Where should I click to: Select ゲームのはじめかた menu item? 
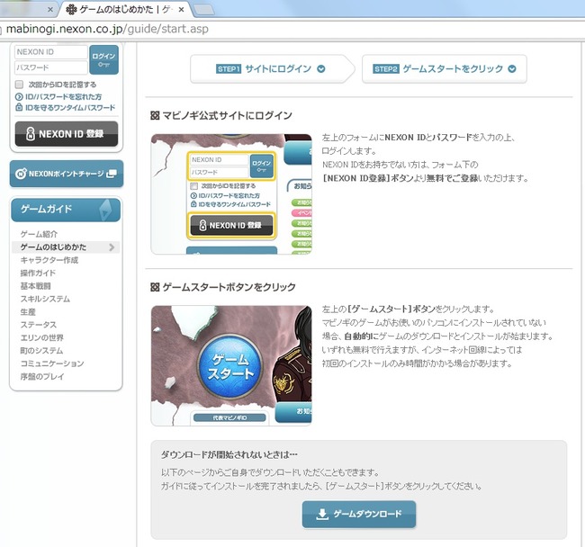pos(66,247)
